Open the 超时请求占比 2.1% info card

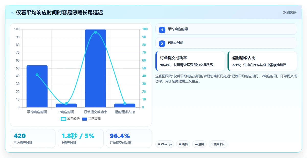[262, 61]
